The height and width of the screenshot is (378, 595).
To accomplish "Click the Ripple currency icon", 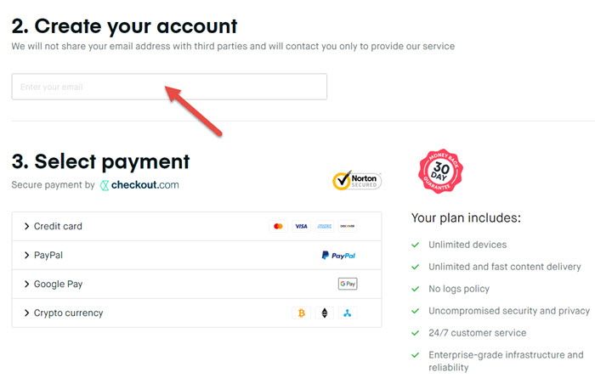I will (x=347, y=313).
